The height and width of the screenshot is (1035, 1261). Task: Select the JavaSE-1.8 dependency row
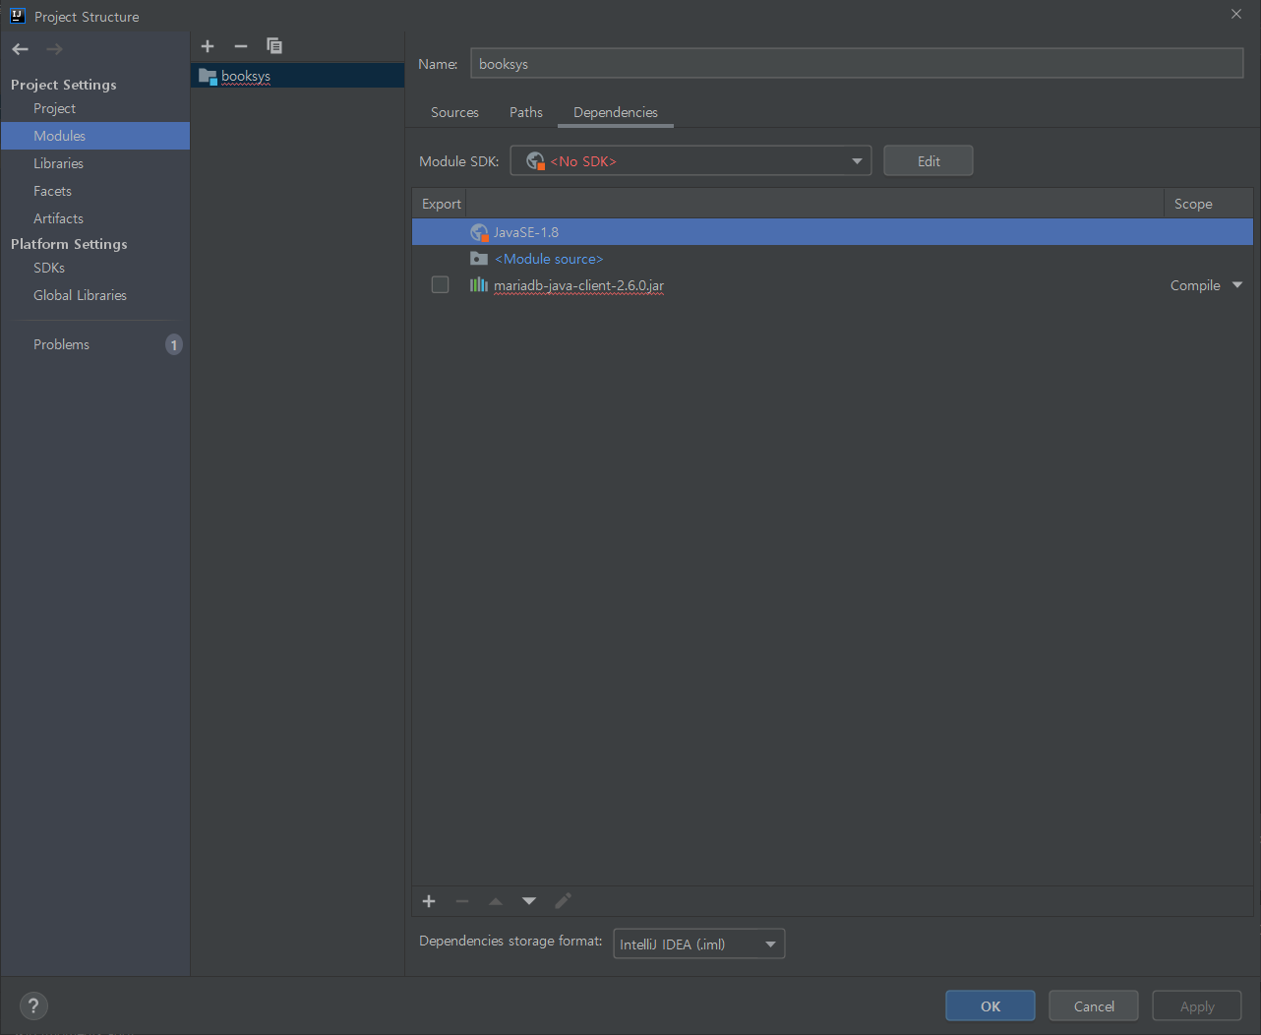[832, 232]
